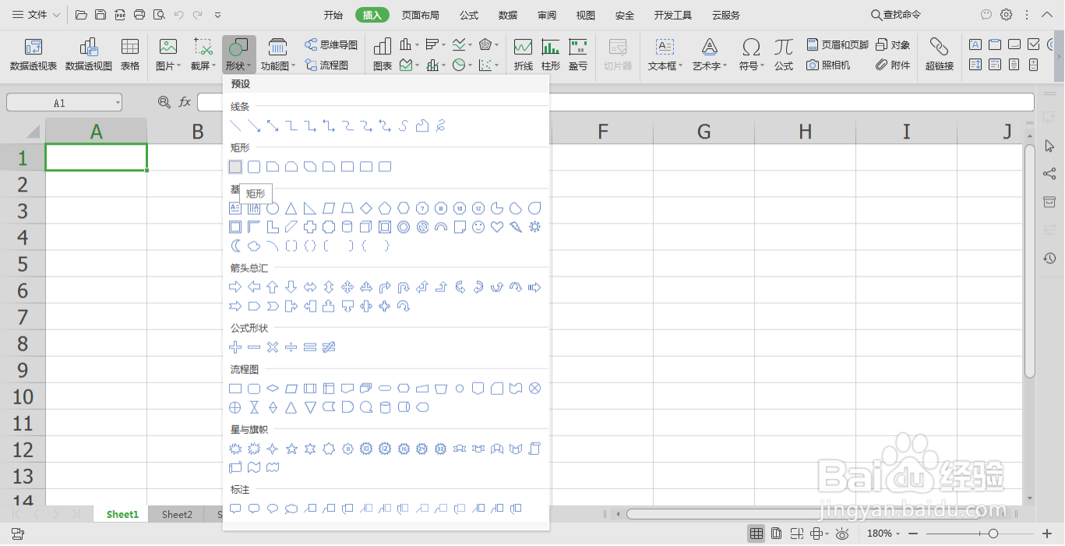Open the 页面布局 tab
This screenshot has width=1065, height=546.
pos(421,15)
